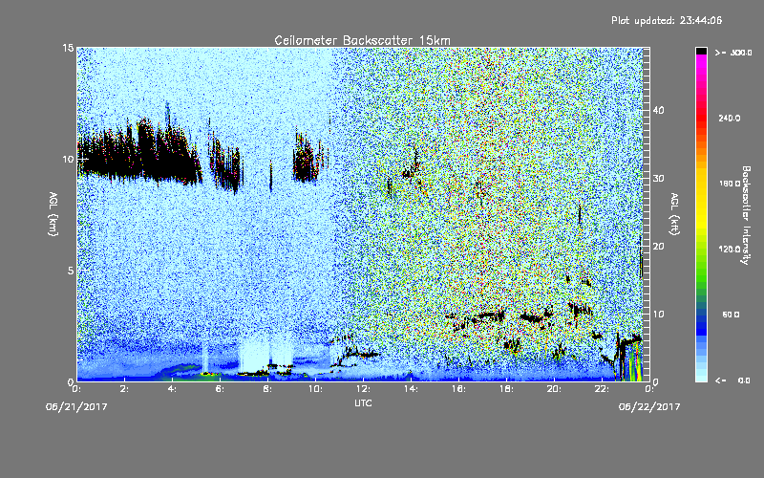Select the "240.0" colorbar label

[730, 119]
